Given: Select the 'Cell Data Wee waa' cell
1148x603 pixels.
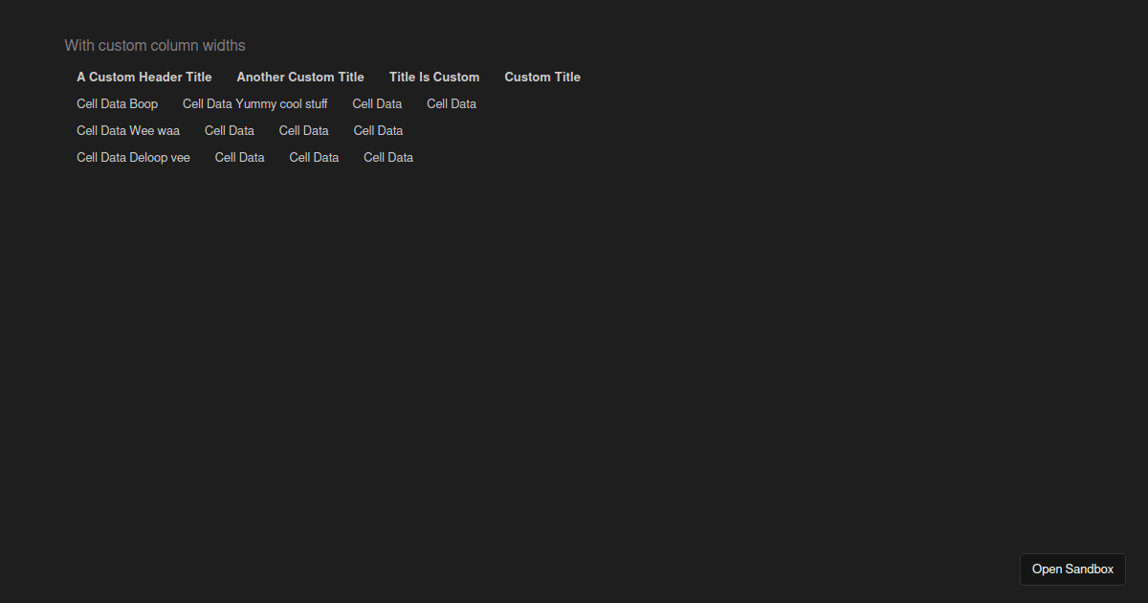Looking at the screenshot, I should (128, 130).
